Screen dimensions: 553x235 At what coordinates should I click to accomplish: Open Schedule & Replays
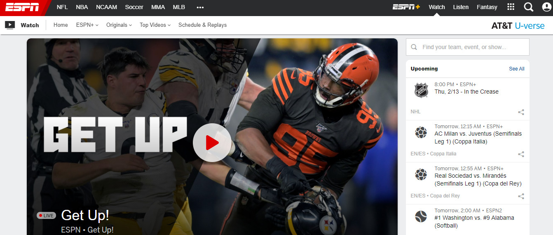click(x=203, y=25)
